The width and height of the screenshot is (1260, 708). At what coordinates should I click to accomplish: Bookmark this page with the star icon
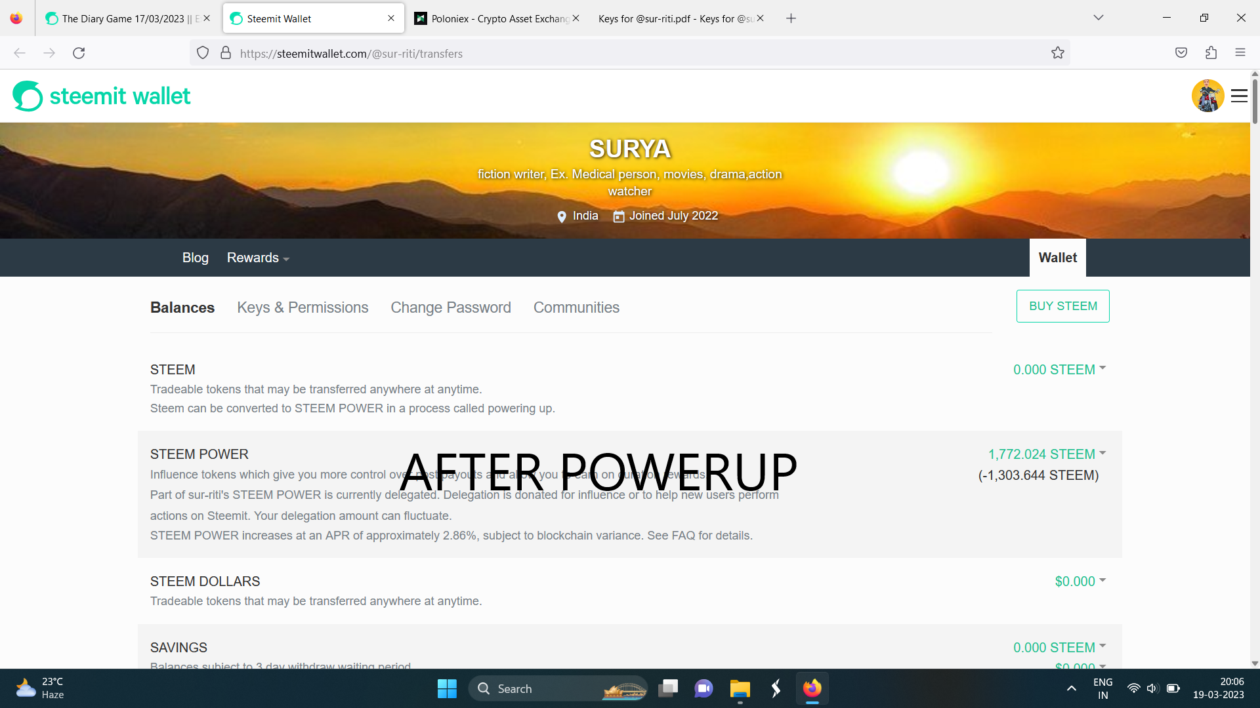(x=1057, y=53)
